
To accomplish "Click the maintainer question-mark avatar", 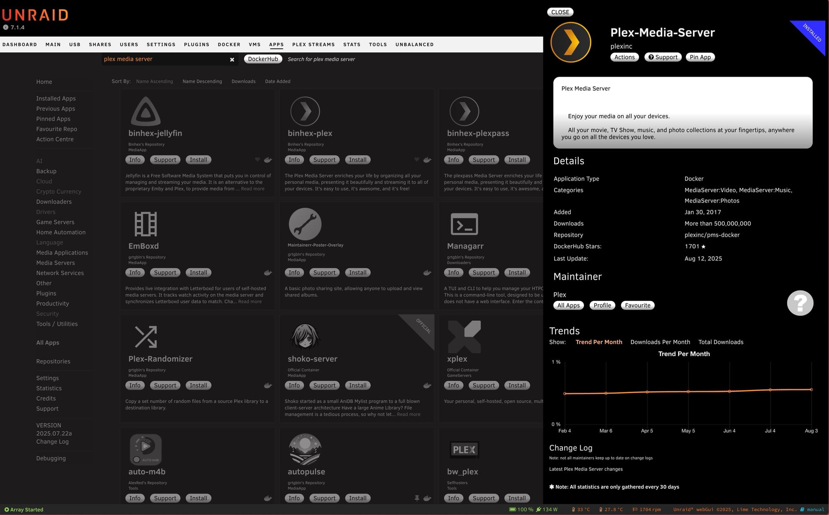I will [800, 303].
